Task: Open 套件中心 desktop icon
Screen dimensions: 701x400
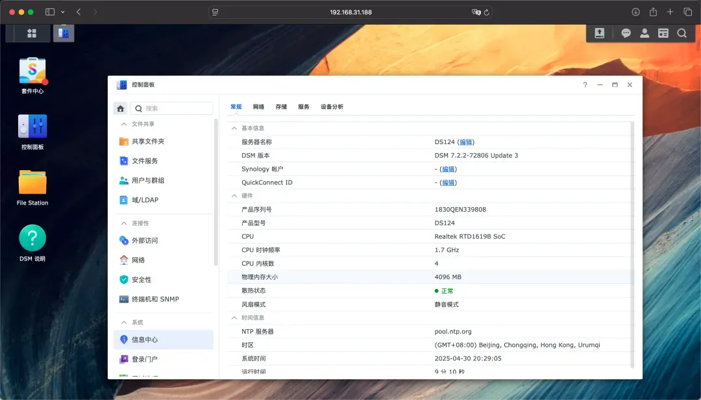Action: [32, 75]
